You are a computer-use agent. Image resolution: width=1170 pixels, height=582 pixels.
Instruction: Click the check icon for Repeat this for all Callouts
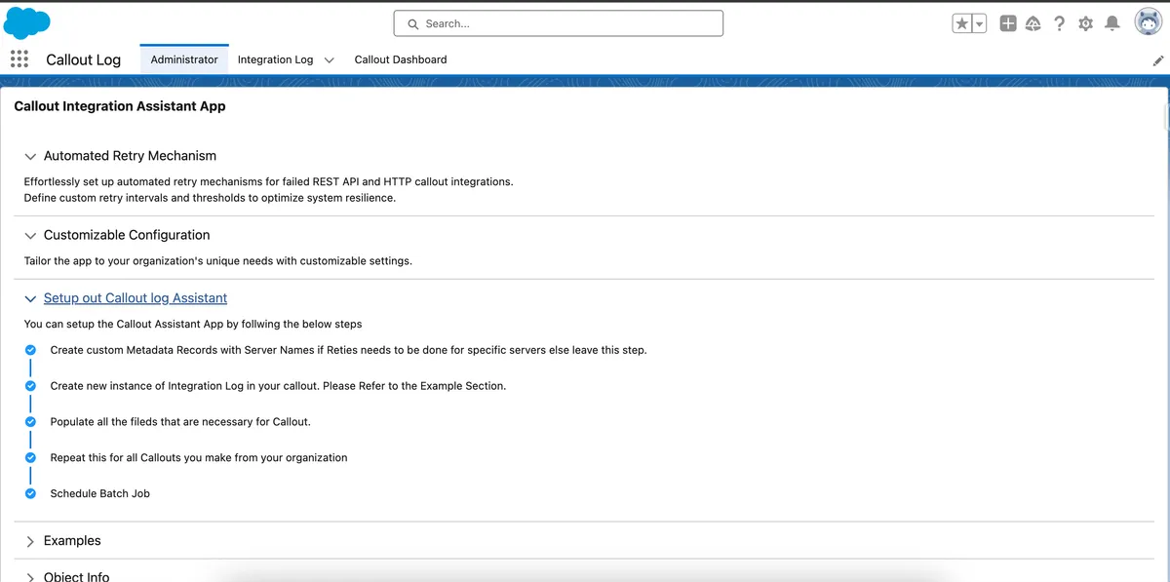[31, 457]
